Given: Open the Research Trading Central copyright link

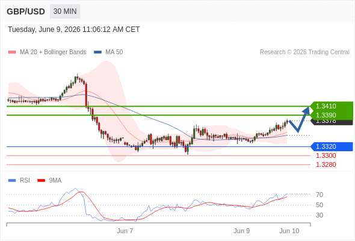Looking at the screenshot, I should coord(304,52).
